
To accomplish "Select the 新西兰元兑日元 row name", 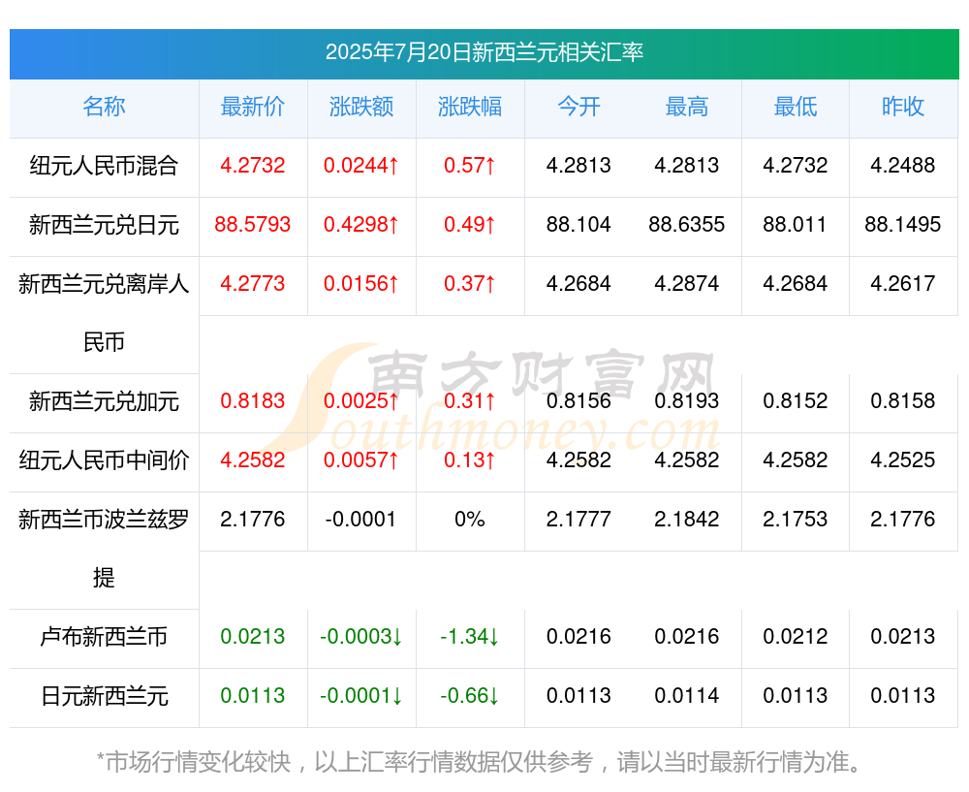I will pos(104,225).
